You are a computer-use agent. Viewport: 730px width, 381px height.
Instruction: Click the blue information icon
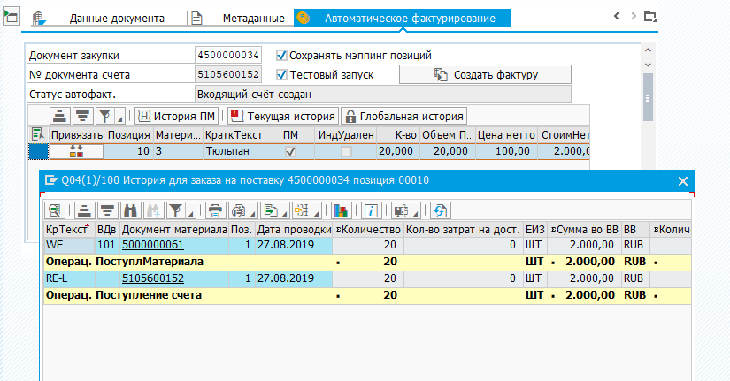pos(371,210)
